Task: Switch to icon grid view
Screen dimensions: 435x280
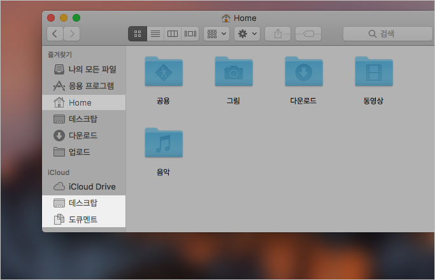Action: click(x=138, y=34)
